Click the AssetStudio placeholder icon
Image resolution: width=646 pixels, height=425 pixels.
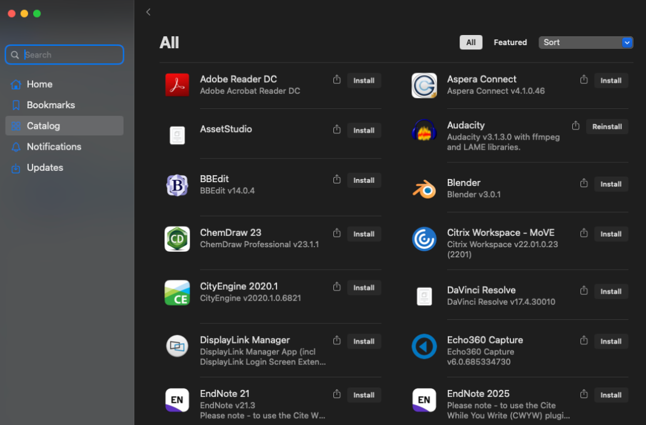pyautogui.click(x=177, y=135)
